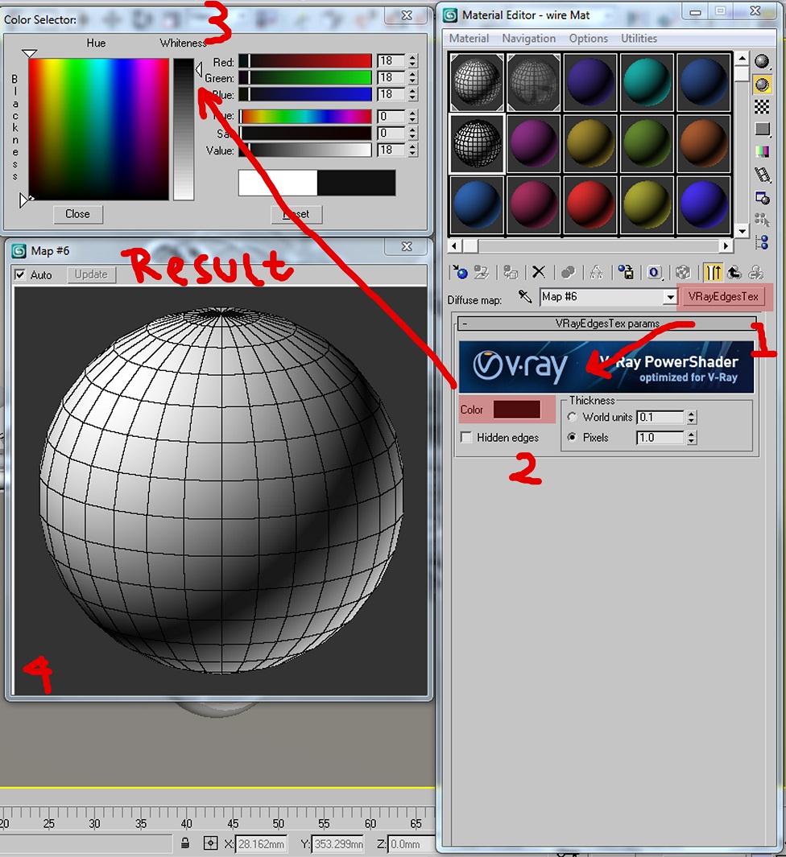Enable the World units radio option
Viewport: 786px width, 857px height.
572,416
